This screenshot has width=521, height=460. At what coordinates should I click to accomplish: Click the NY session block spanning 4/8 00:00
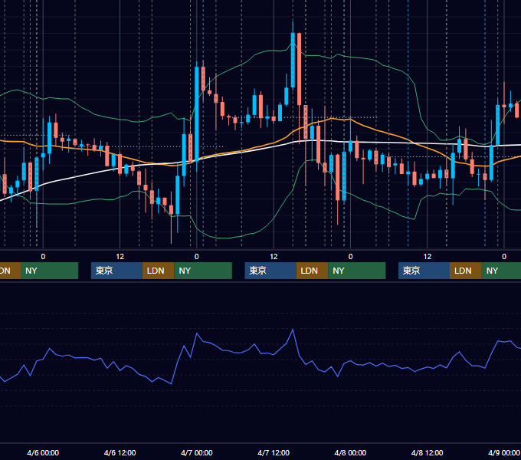click(357, 271)
